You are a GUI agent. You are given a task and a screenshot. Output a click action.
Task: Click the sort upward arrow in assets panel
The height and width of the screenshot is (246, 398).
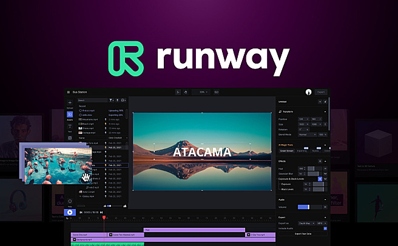point(118,100)
